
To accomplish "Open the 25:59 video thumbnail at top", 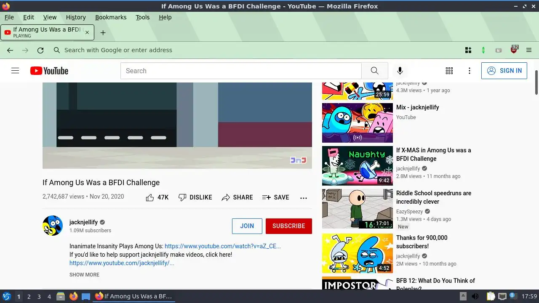I will [x=358, y=91].
